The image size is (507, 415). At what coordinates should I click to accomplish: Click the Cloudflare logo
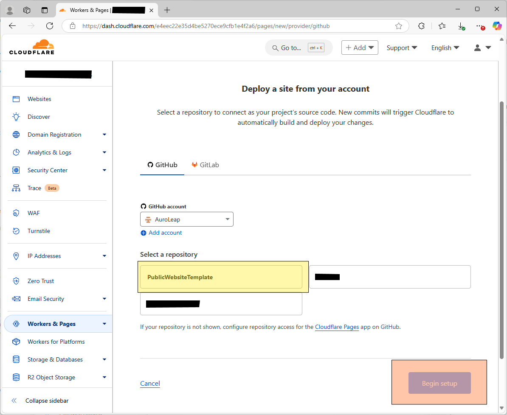click(32, 47)
